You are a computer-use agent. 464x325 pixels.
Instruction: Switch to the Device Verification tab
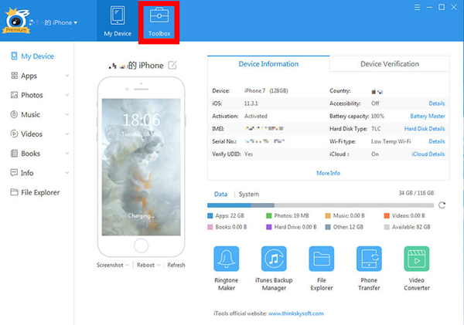(390, 64)
